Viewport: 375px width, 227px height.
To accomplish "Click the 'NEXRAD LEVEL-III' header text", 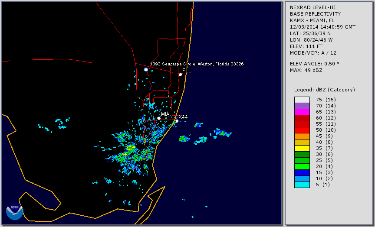I will [x=313, y=7].
